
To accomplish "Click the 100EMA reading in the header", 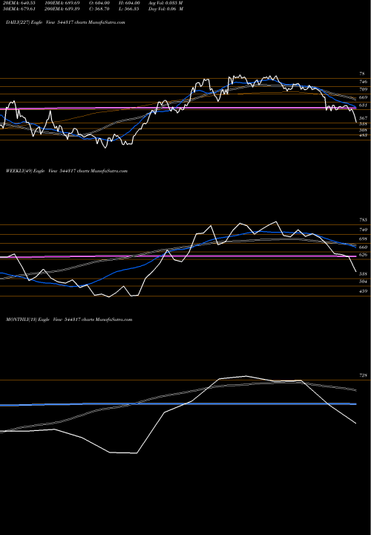I will click(62, 3).
